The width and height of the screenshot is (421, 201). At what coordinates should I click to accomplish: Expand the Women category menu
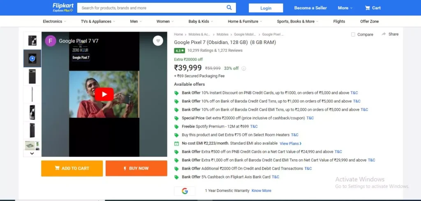click(165, 21)
